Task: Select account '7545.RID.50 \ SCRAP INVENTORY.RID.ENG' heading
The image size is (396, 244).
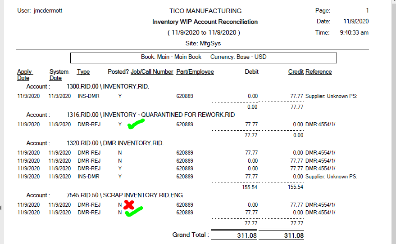Action: [x=124, y=195]
